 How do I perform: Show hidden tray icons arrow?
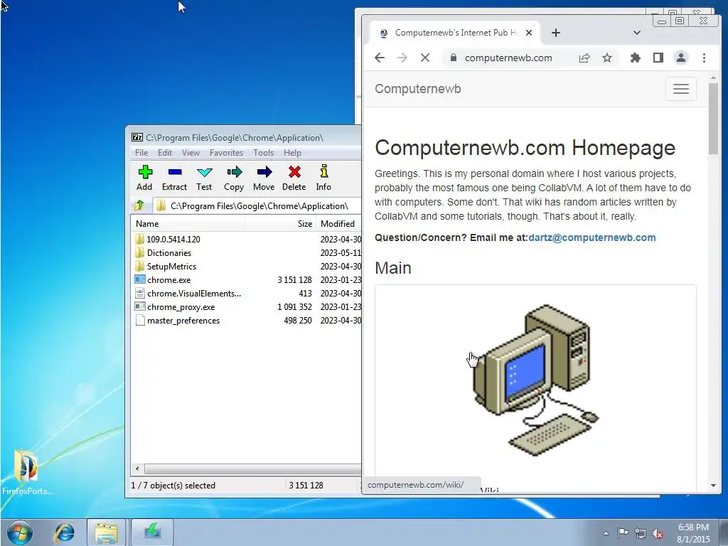[x=606, y=533]
